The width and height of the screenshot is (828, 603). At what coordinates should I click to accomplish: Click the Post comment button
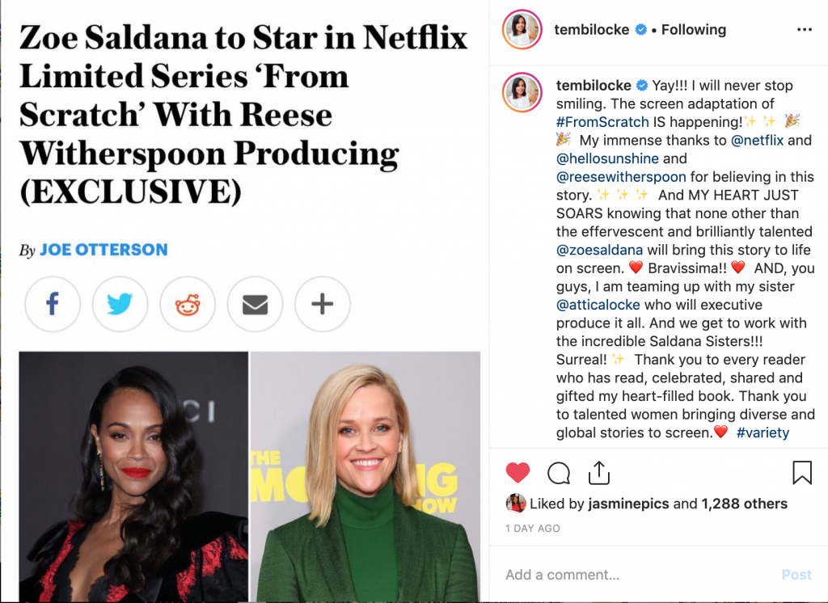click(796, 575)
